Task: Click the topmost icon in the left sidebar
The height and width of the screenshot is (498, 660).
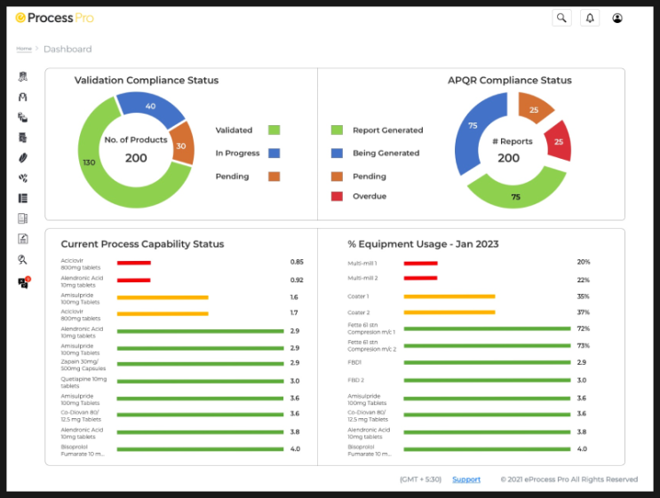Action: point(23,76)
